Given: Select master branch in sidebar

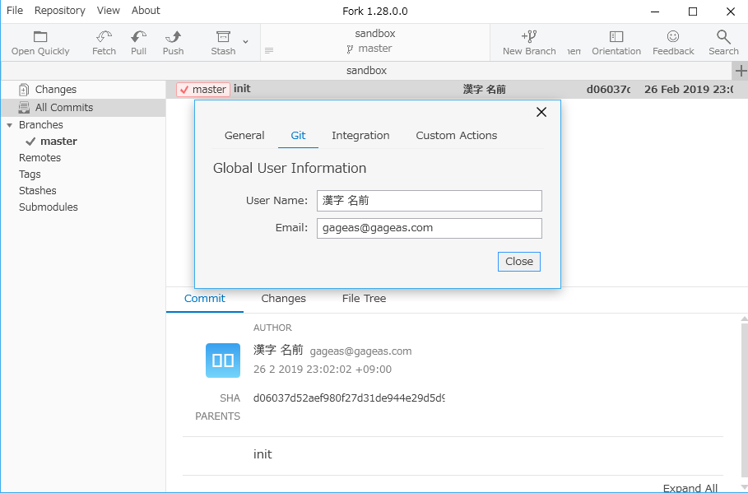Looking at the screenshot, I should pyautogui.click(x=58, y=142).
